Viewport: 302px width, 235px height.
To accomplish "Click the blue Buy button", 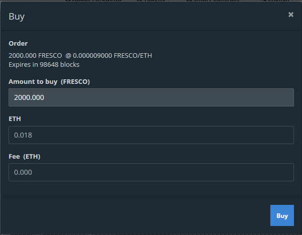I will [x=282, y=215].
